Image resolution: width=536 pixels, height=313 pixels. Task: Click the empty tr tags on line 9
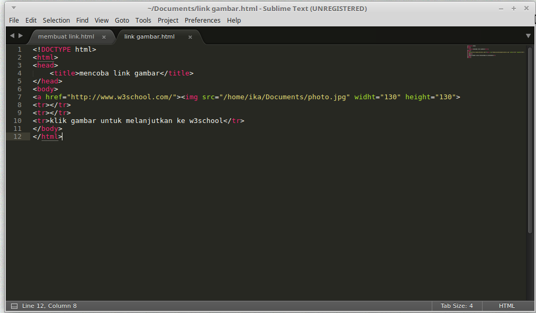click(52, 113)
